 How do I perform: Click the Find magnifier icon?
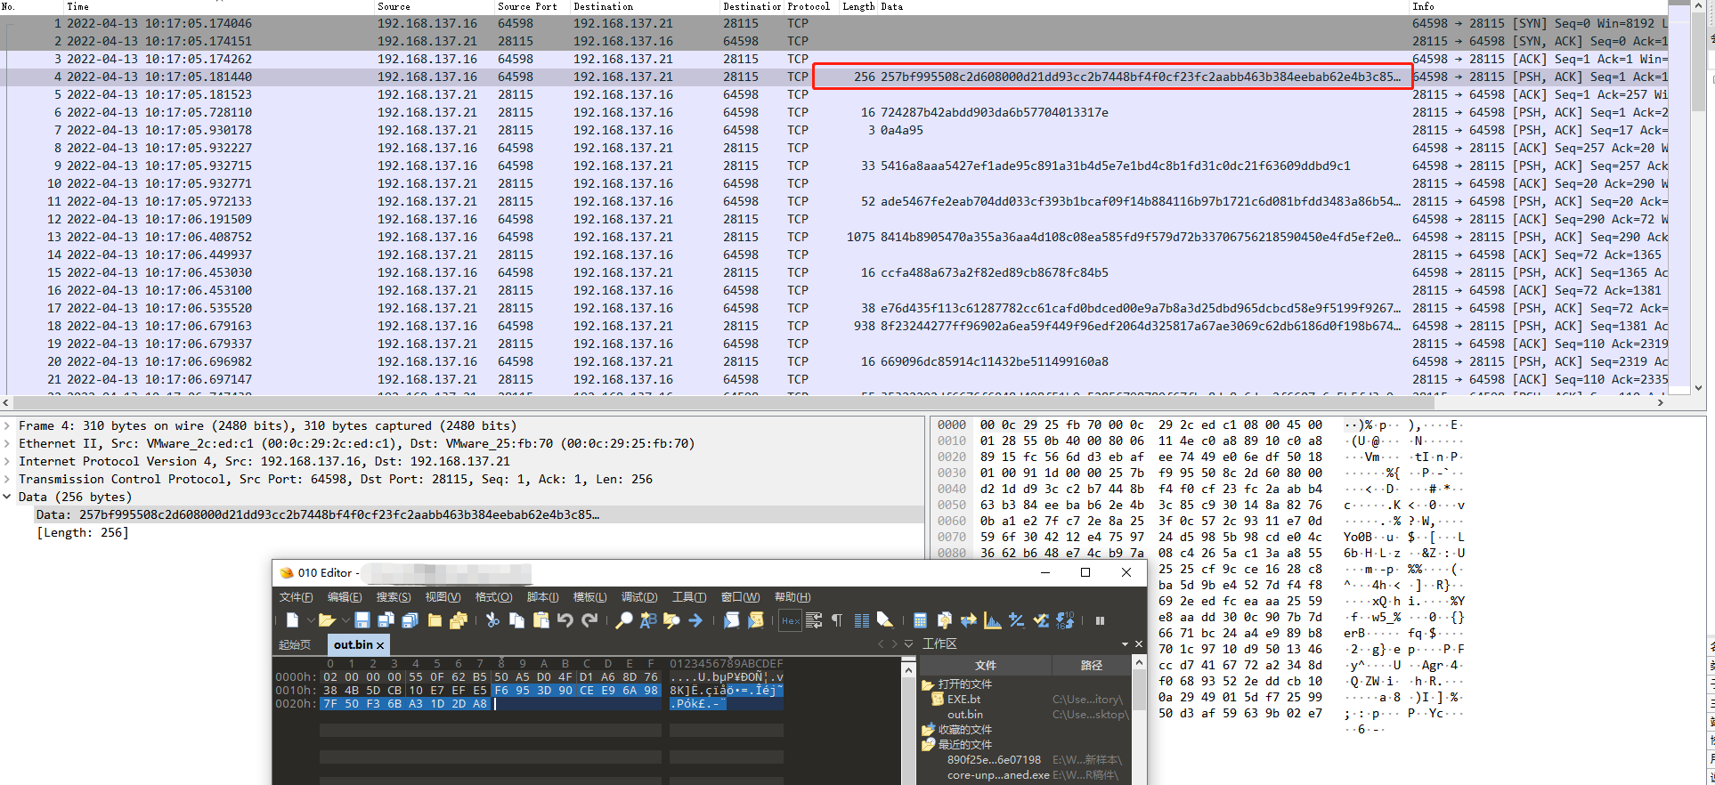624,620
